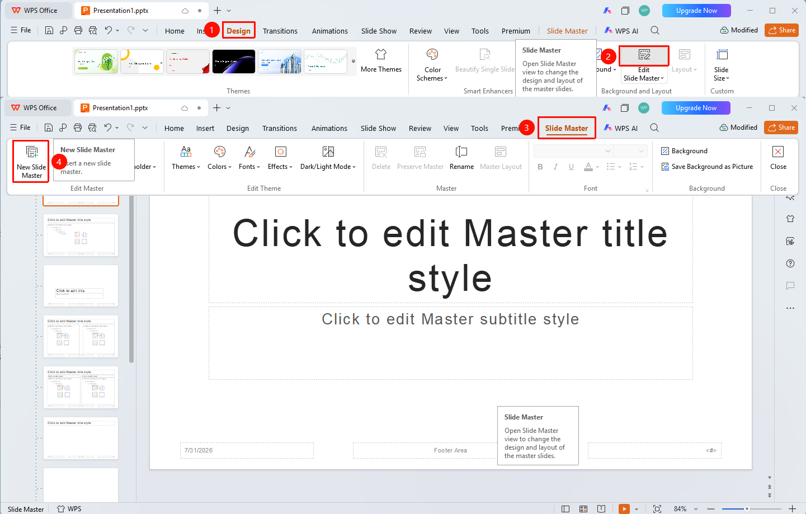Click zoom-in plus icon in status bar
This screenshot has height=514, width=806.
792,508
